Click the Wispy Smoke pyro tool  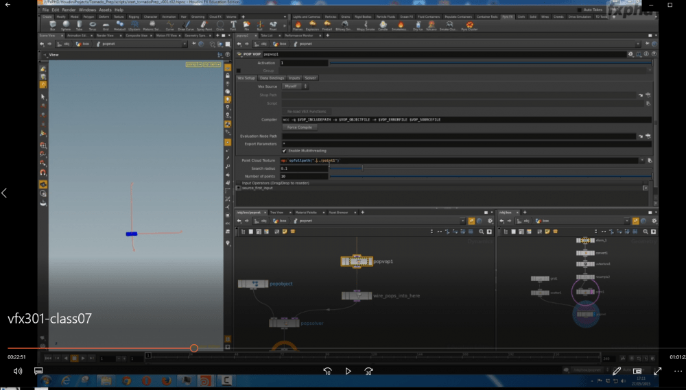pyautogui.click(x=366, y=25)
